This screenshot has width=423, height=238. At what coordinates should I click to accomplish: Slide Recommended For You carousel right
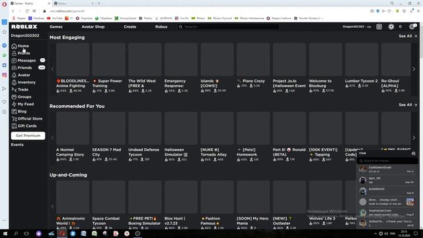414,138
